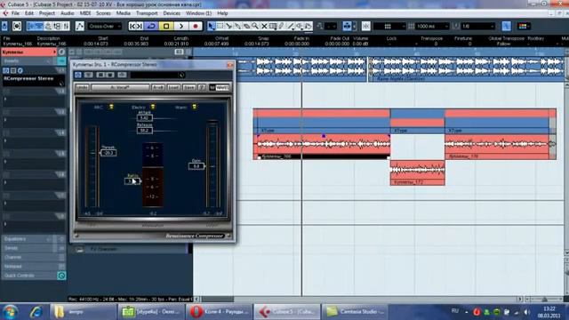Image resolution: width=569 pixels, height=320 pixels.
Task: Open the Edit menu
Action: pyautogui.click(x=29, y=13)
